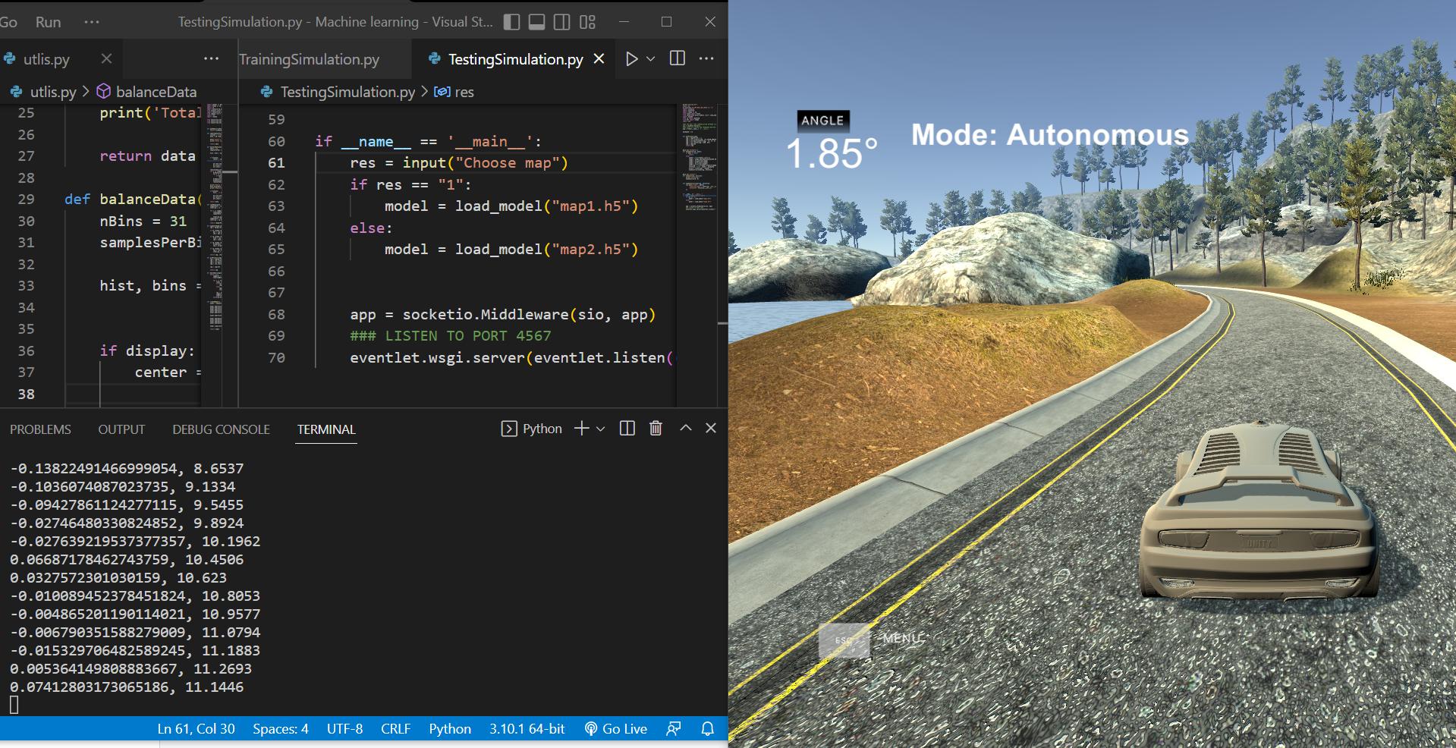Create a new terminal with the plus icon

pyautogui.click(x=580, y=429)
